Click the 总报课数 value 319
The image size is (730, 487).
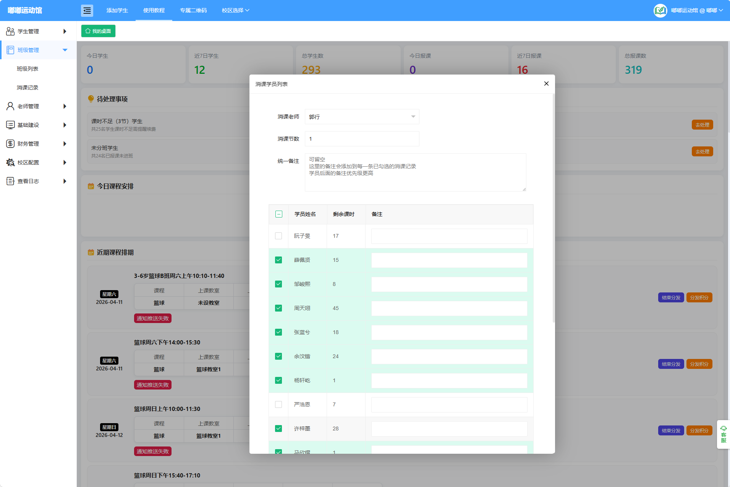pos(633,70)
